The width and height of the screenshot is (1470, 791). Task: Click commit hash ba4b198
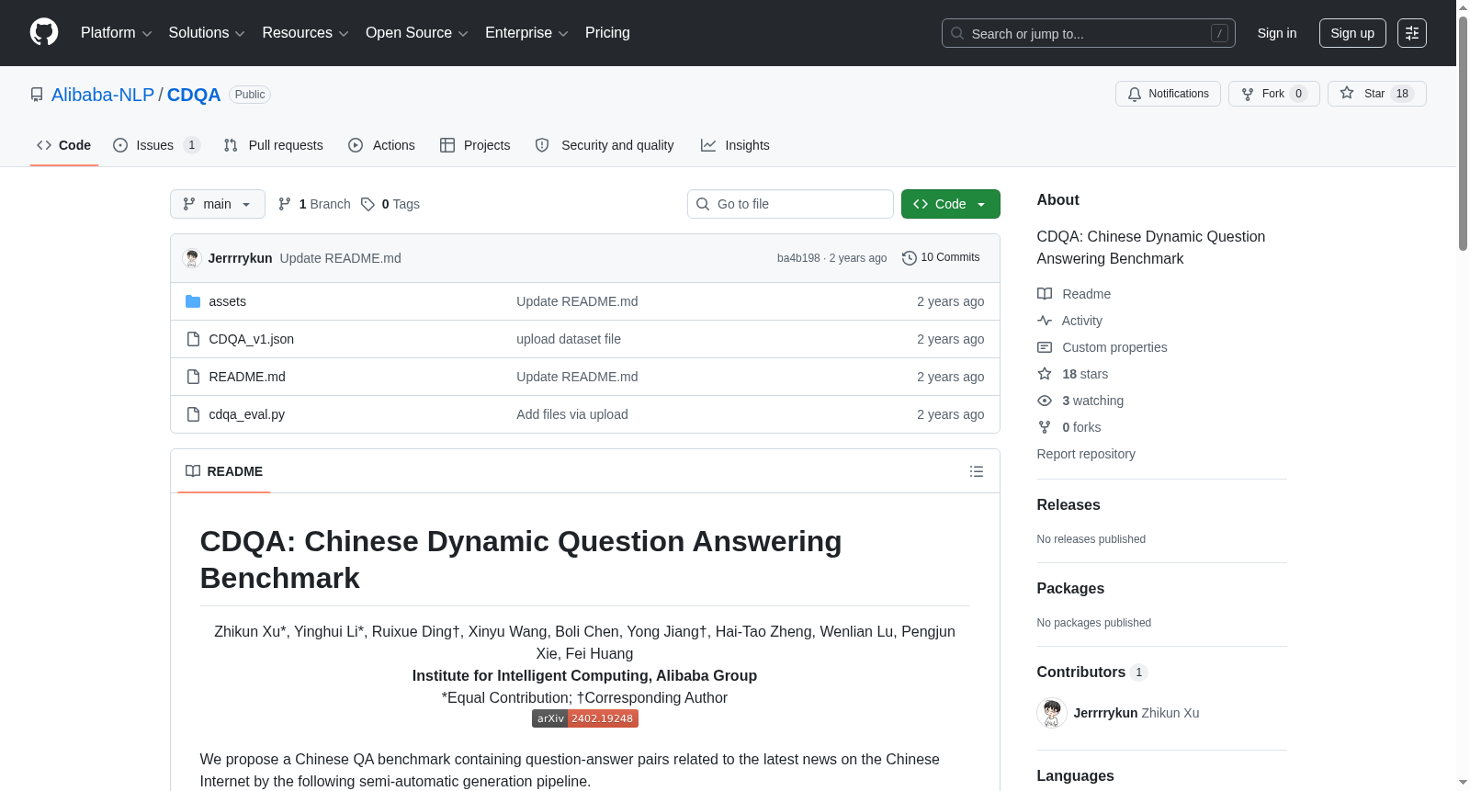pyautogui.click(x=798, y=258)
